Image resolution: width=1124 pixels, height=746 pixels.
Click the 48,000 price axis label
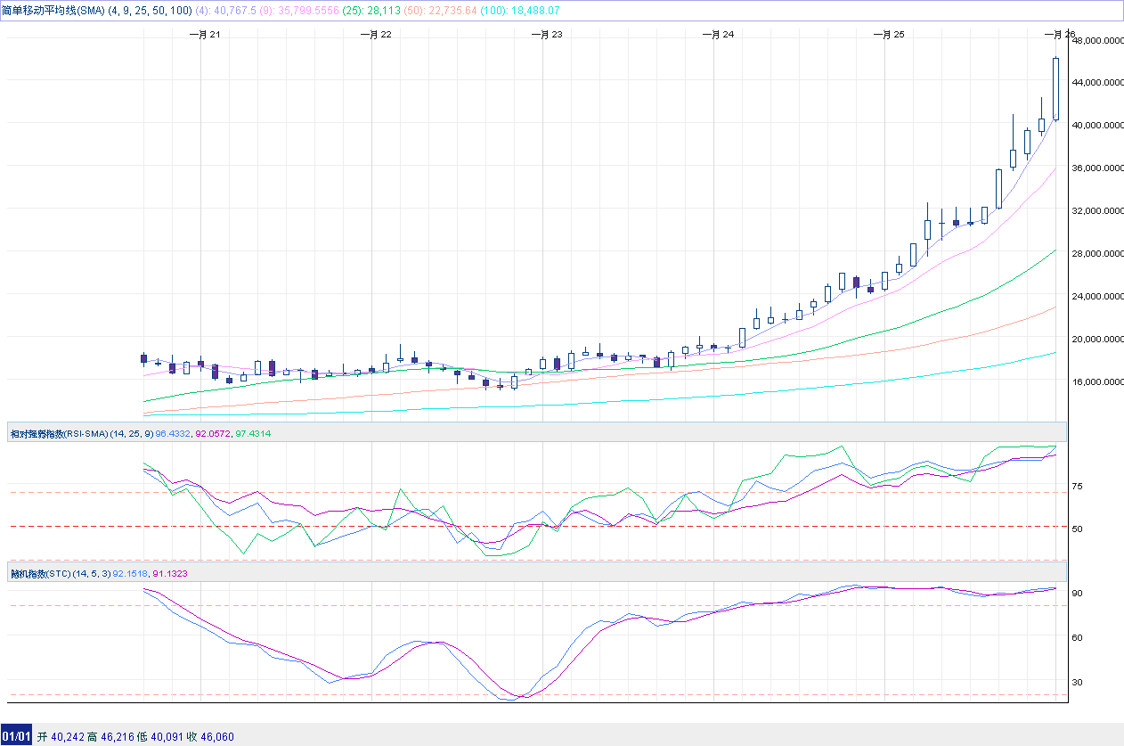tap(1097, 40)
